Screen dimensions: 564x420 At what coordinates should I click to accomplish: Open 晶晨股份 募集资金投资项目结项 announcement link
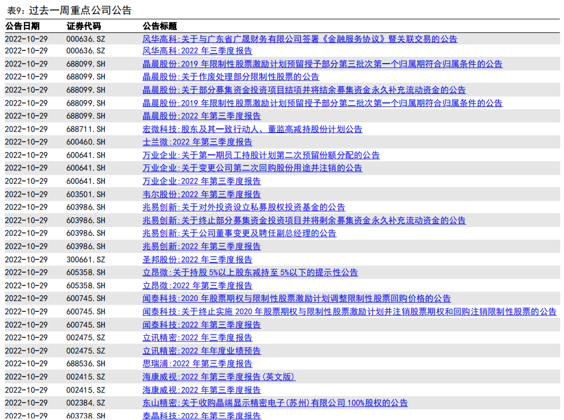(x=304, y=90)
